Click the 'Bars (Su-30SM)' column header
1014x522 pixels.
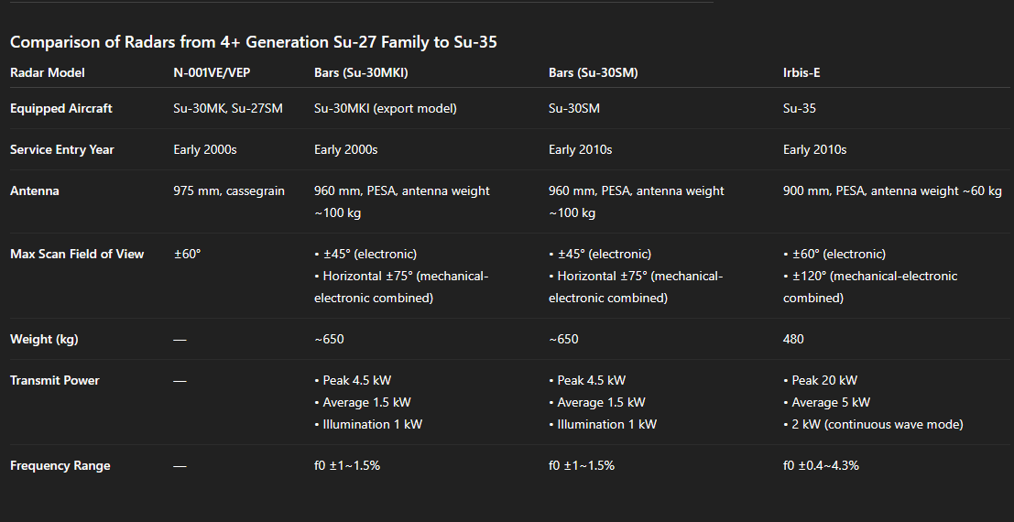click(x=593, y=72)
